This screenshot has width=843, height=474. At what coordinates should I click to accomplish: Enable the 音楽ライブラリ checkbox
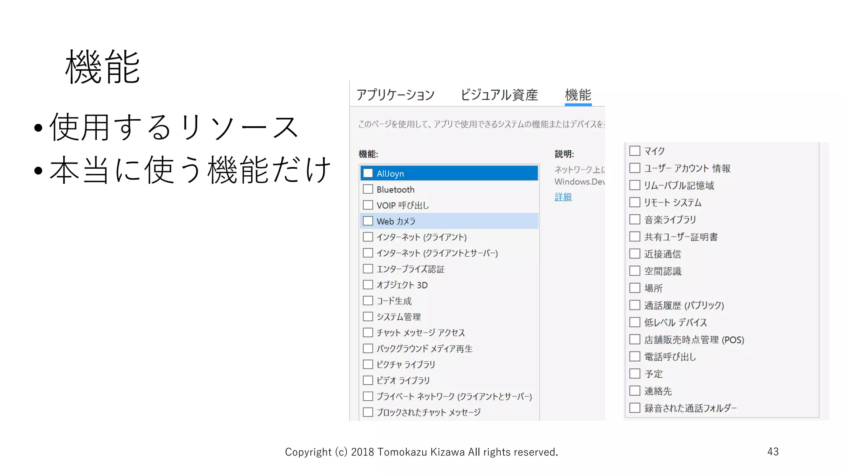(635, 219)
